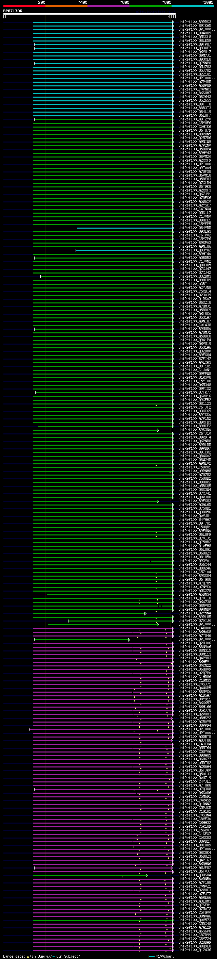Viewport: 217px width, 959px height.
Task: Click the cyan ~100% identity legend segment
Action: (193, 6)
